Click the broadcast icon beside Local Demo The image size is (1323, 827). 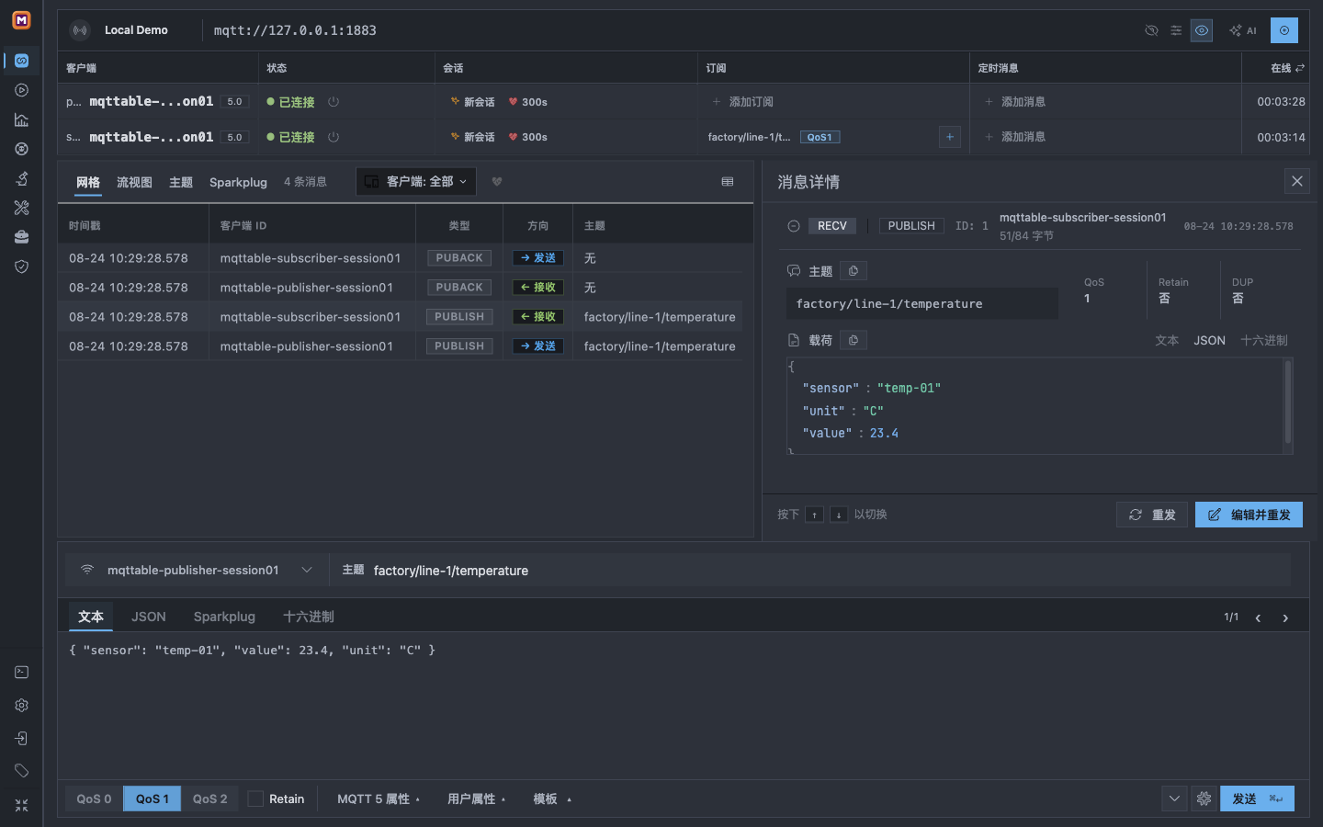(81, 30)
